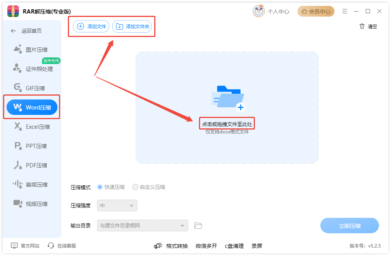Click the GIF 'G' icon
Image resolution: width=391 pixels, height=256 pixels.
click(x=18, y=88)
